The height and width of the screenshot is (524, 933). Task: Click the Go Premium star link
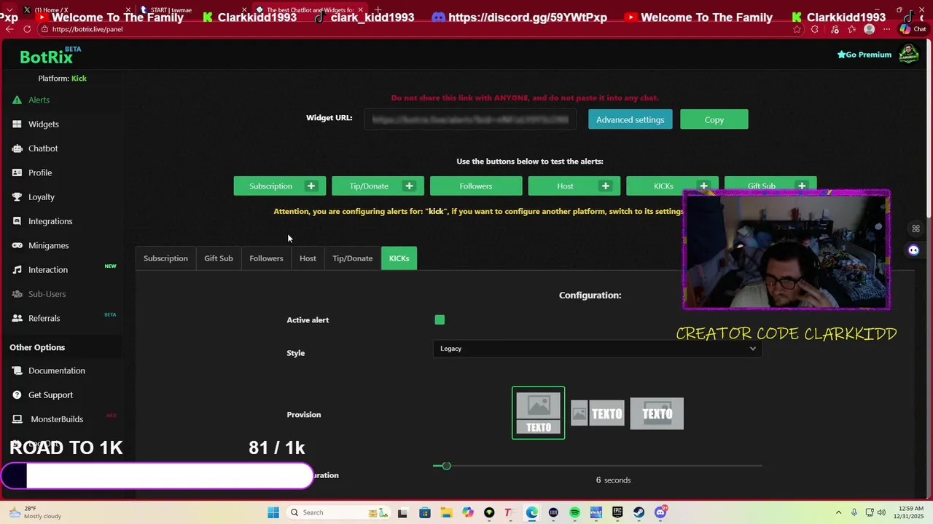click(x=864, y=55)
